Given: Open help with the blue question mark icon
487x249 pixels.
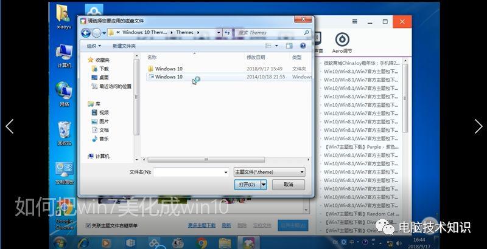Looking at the screenshot, I should [x=303, y=46].
